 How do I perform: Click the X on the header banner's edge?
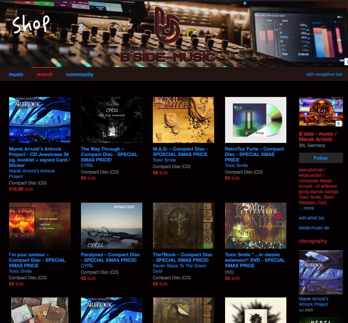[x=346, y=62]
